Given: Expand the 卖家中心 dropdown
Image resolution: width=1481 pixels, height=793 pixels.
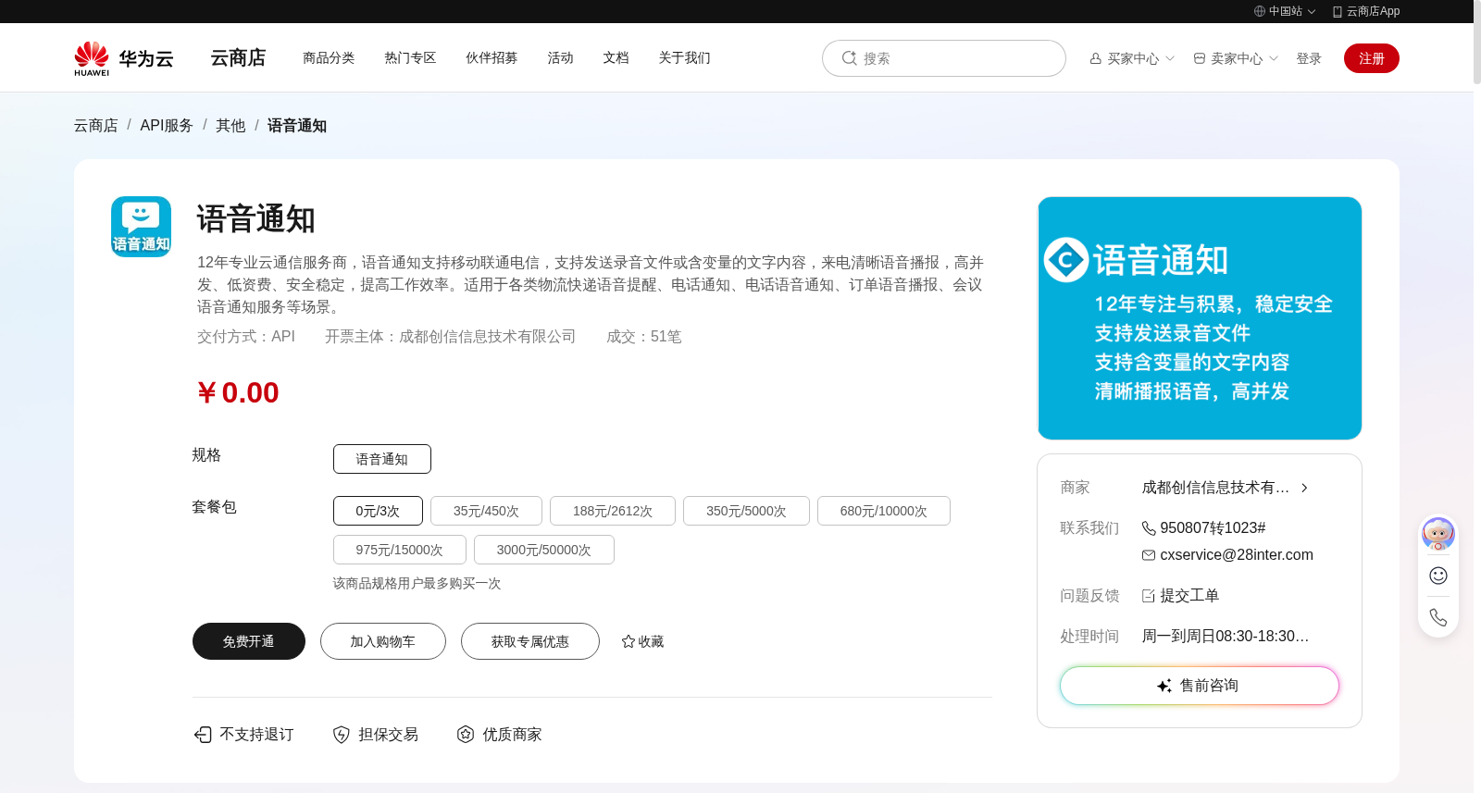Looking at the screenshot, I should [x=1274, y=58].
